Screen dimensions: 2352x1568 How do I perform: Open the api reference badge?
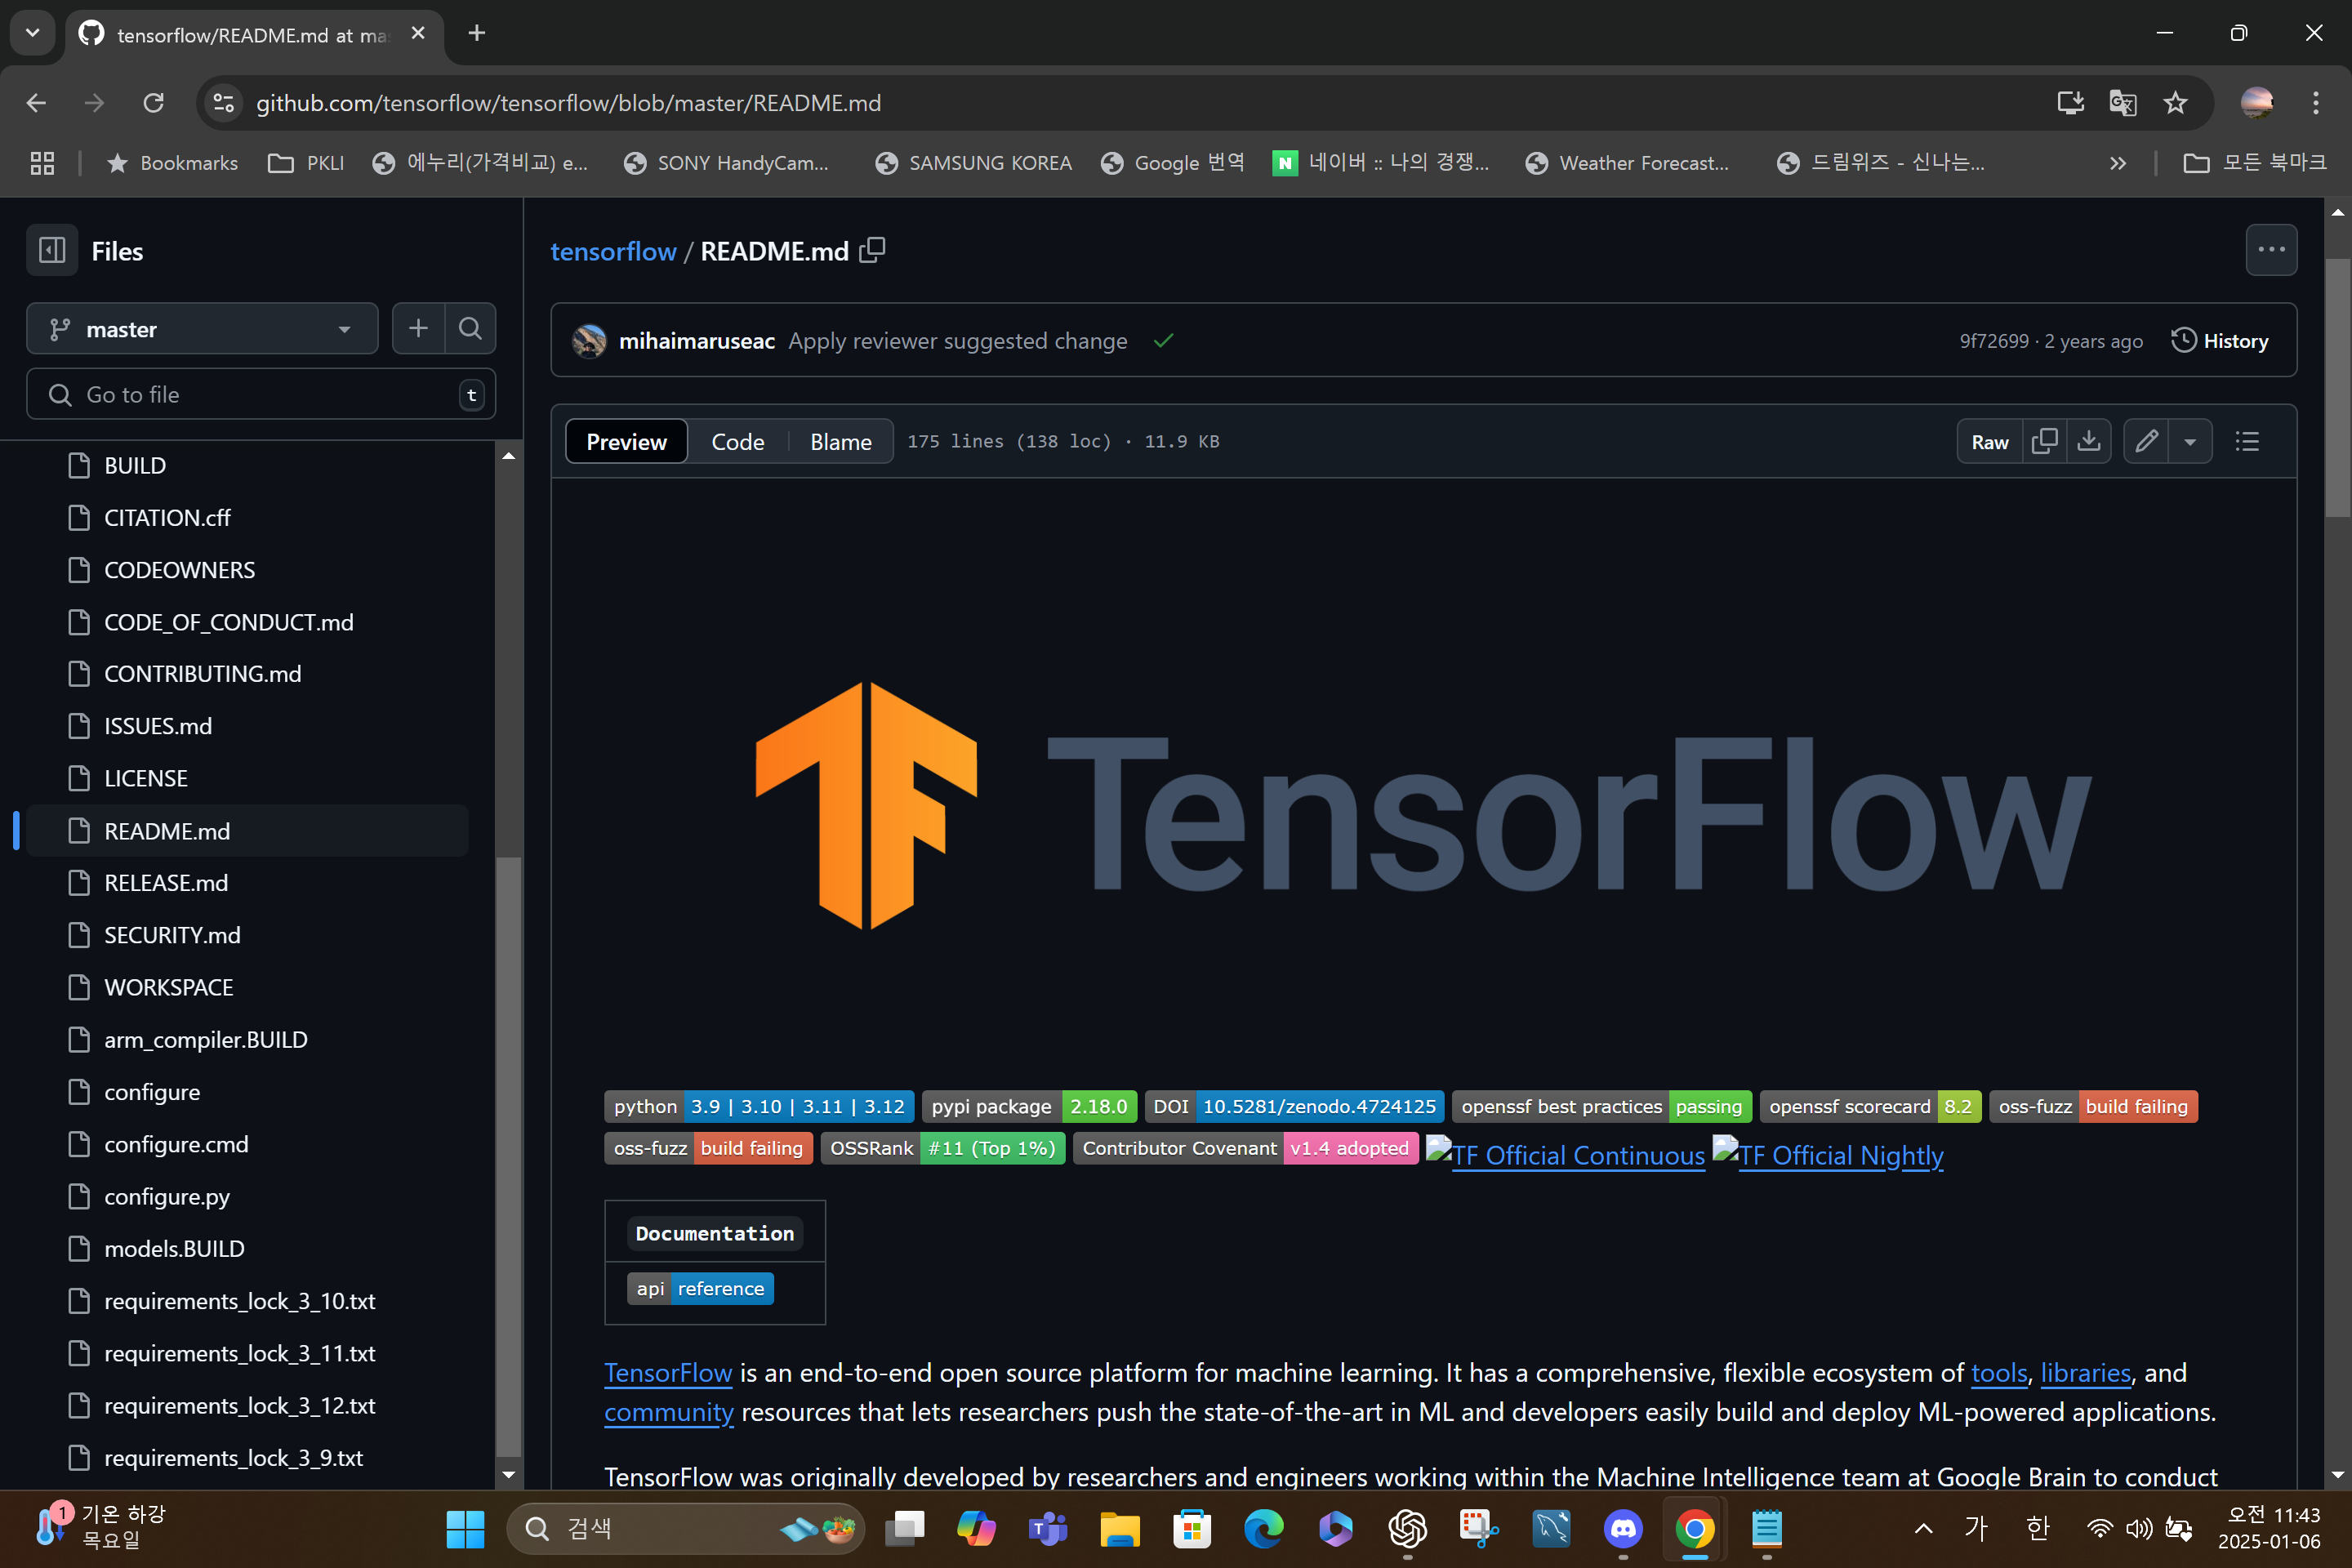click(x=700, y=1288)
